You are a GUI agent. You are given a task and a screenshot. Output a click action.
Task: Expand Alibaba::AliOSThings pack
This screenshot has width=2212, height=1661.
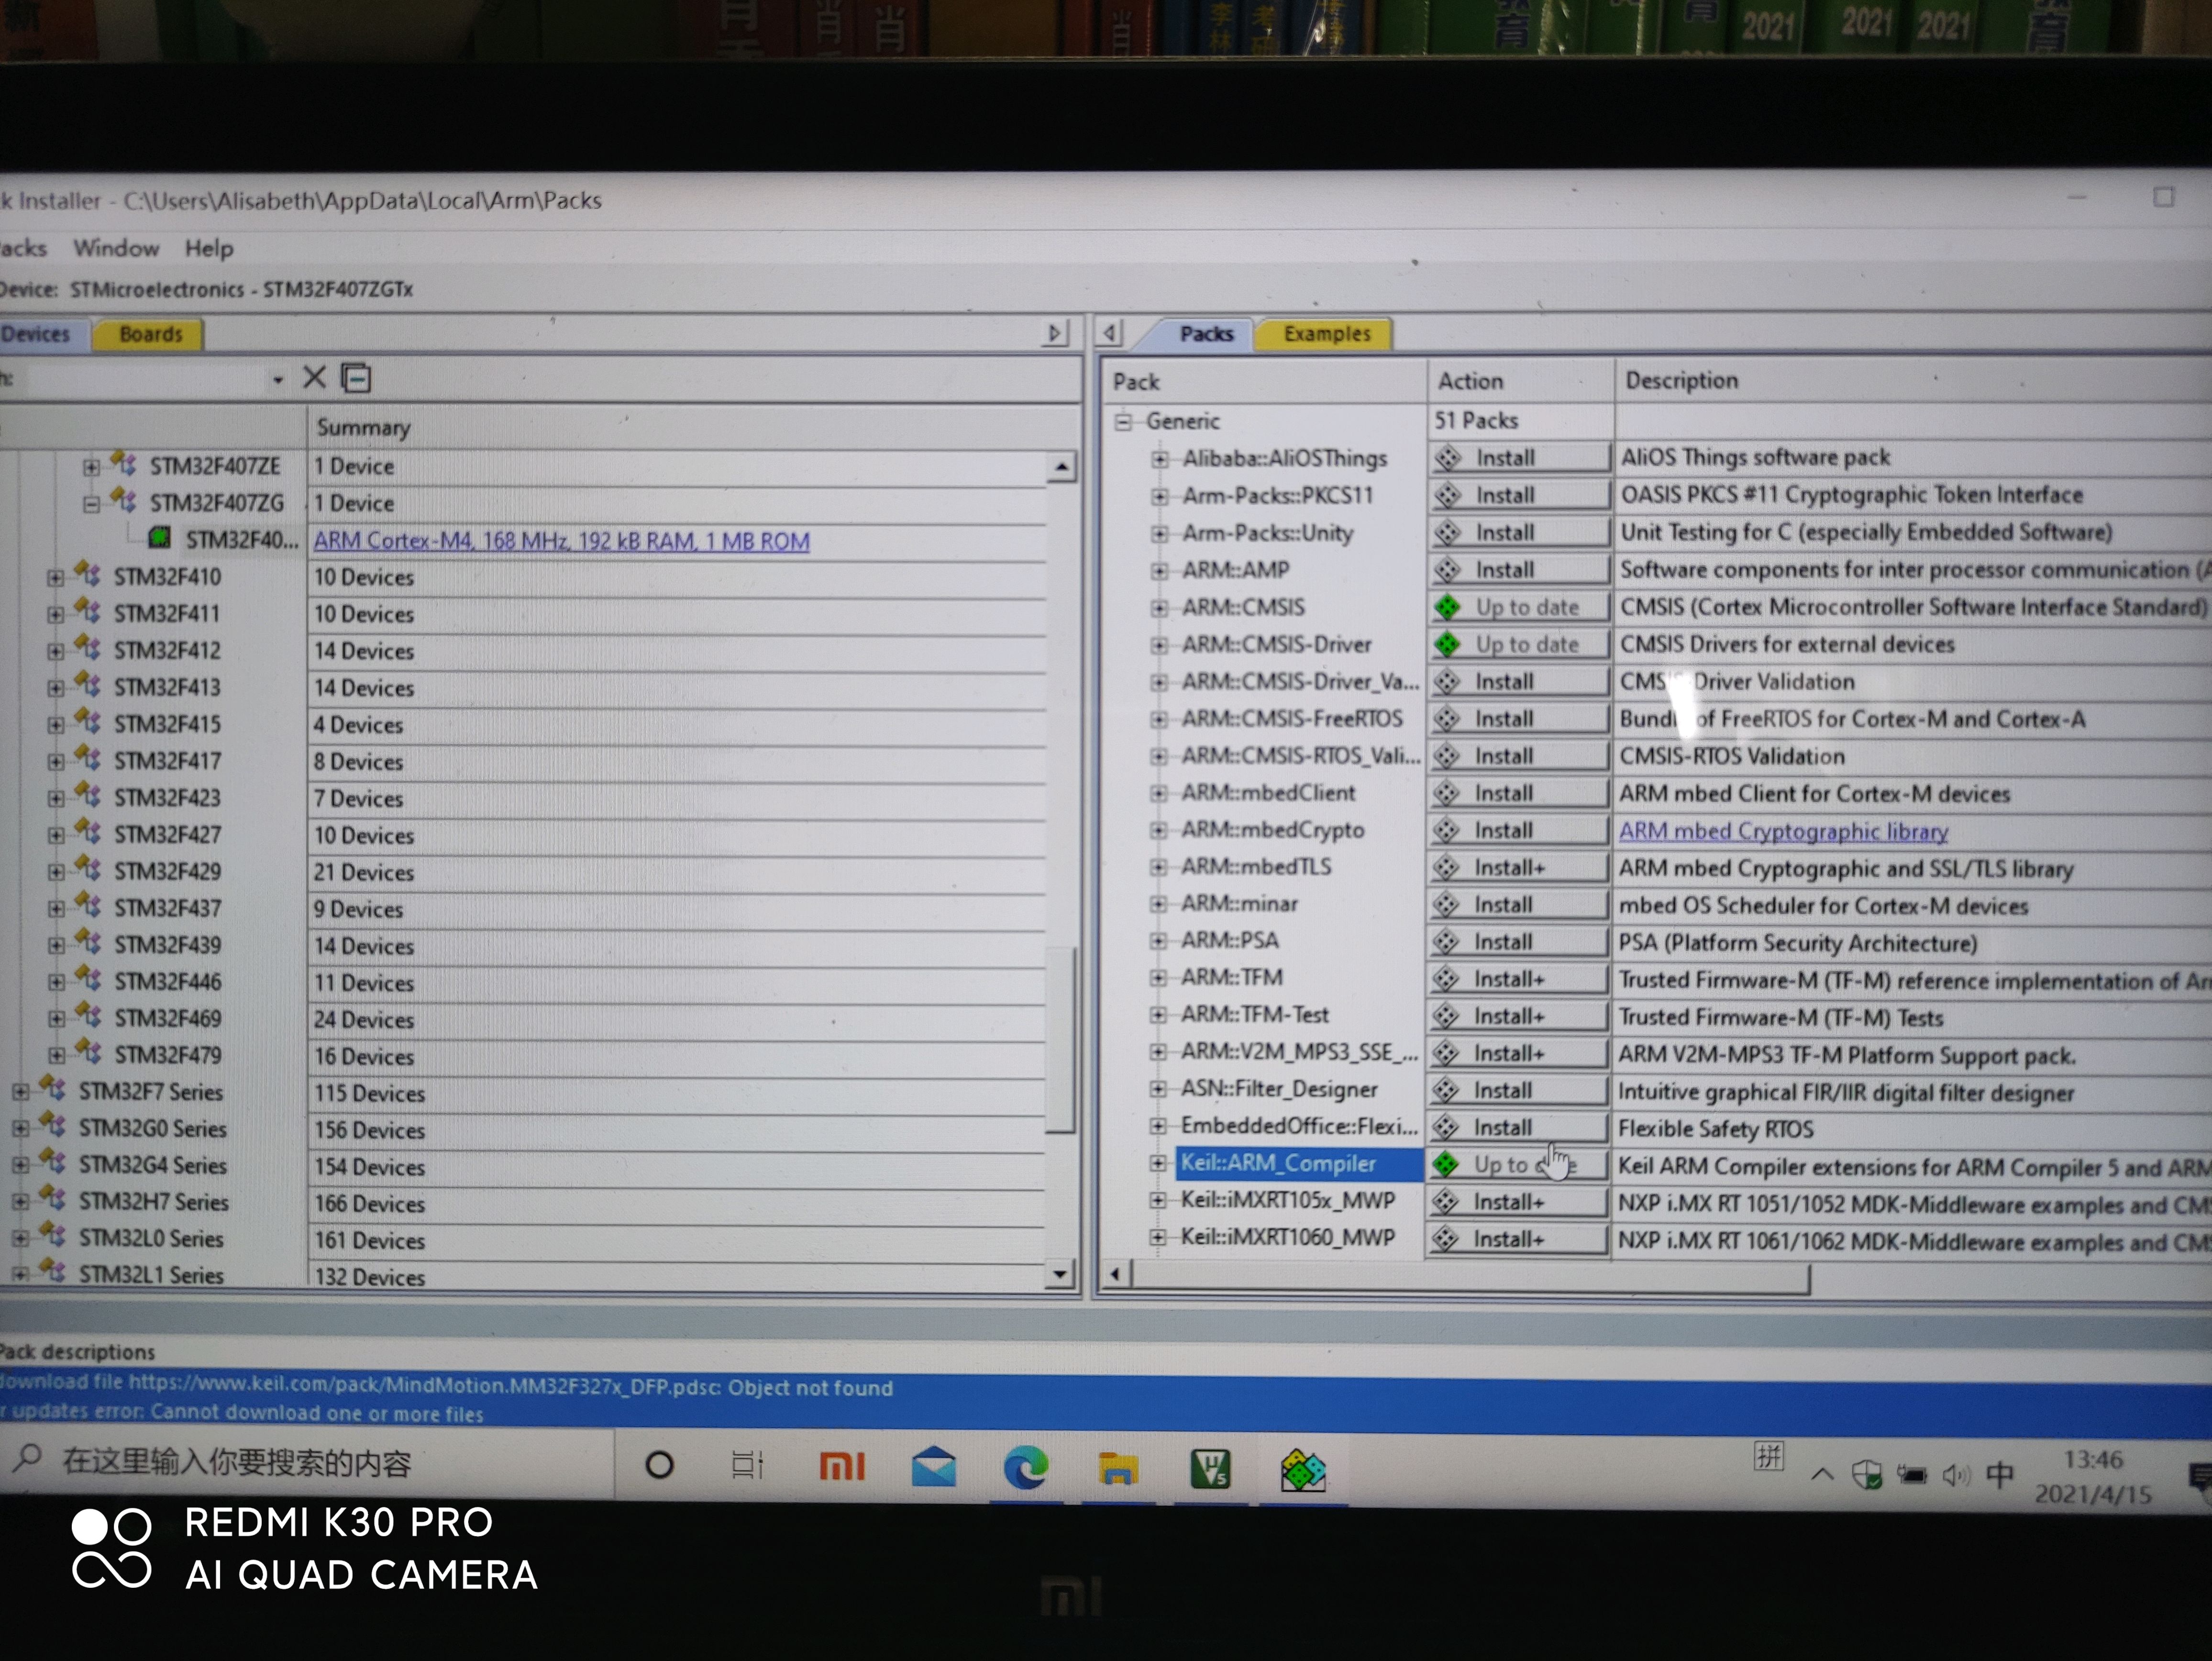[x=1159, y=459]
